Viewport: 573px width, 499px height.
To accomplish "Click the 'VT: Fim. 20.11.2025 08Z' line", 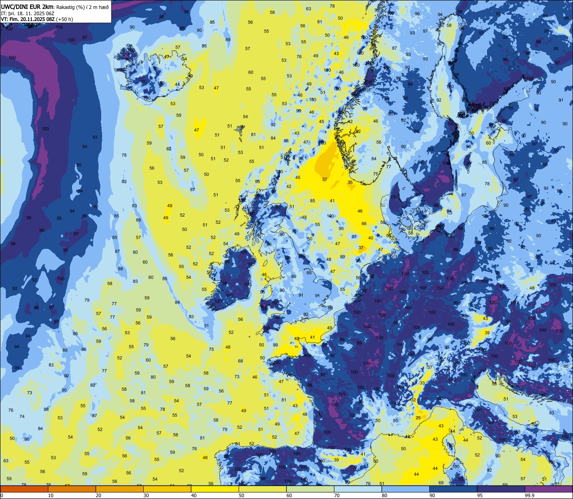I will coord(27,19).
